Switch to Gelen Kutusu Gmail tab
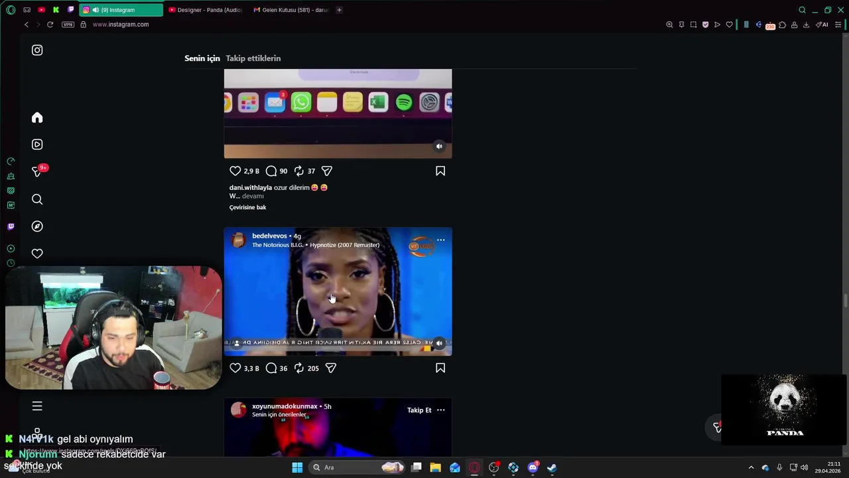Viewport: 849px width, 478px height. click(x=291, y=10)
